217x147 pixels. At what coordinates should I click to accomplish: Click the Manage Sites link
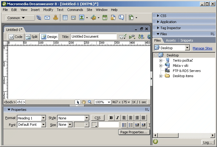pyautogui.click(x=202, y=48)
